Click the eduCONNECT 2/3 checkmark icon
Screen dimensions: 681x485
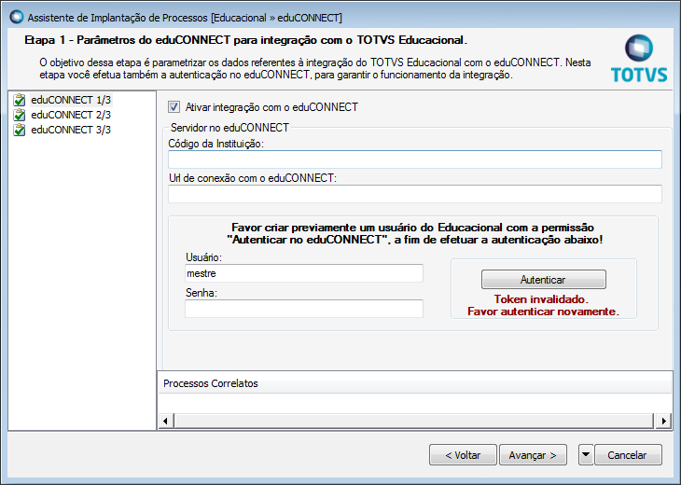coord(20,115)
